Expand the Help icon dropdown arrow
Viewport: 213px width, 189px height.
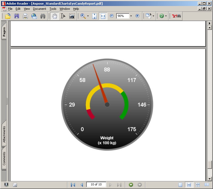(166, 16)
